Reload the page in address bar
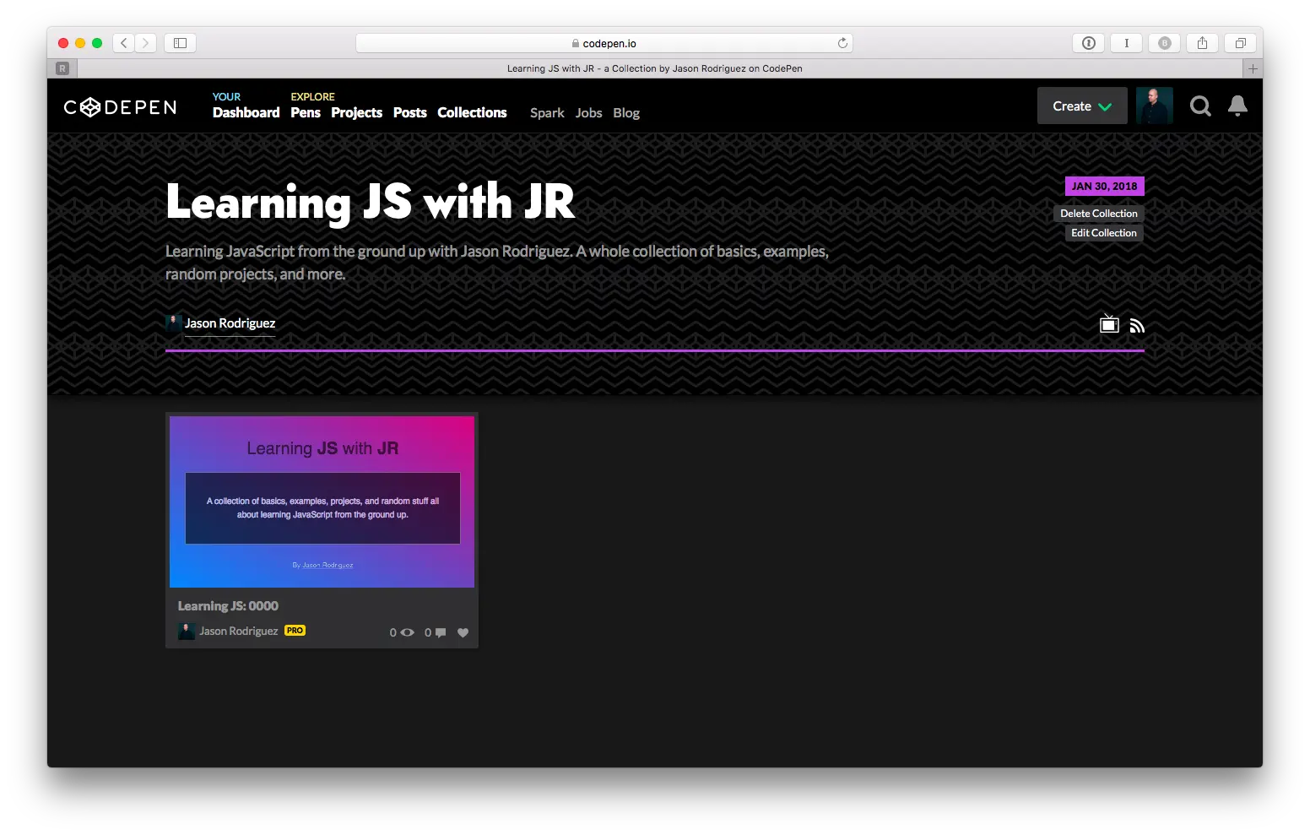The height and width of the screenshot is (835, 1310). 842,43
